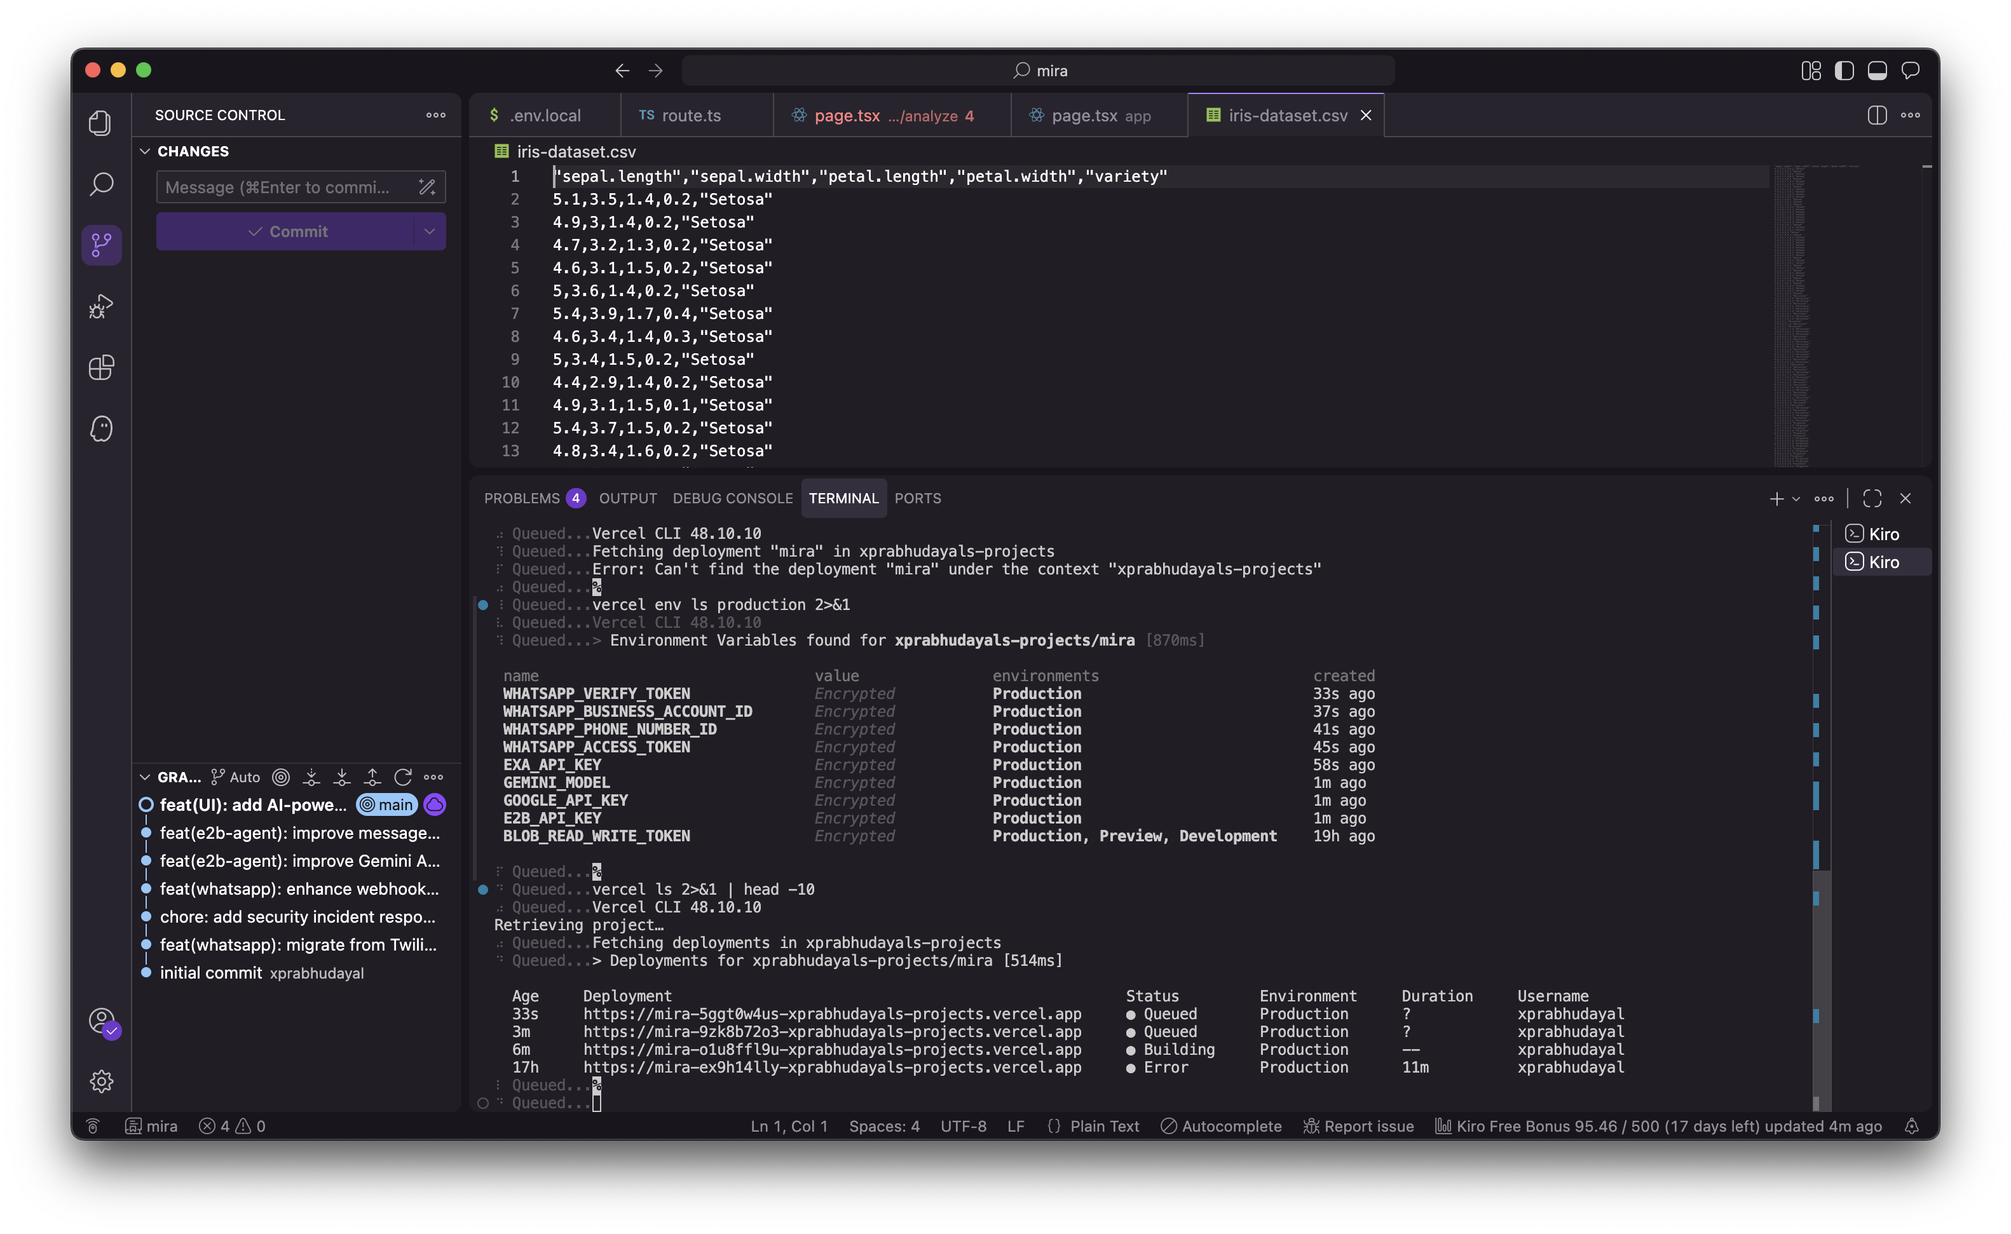
Task: Click the split editor icon
Action: click(1876, 115)
